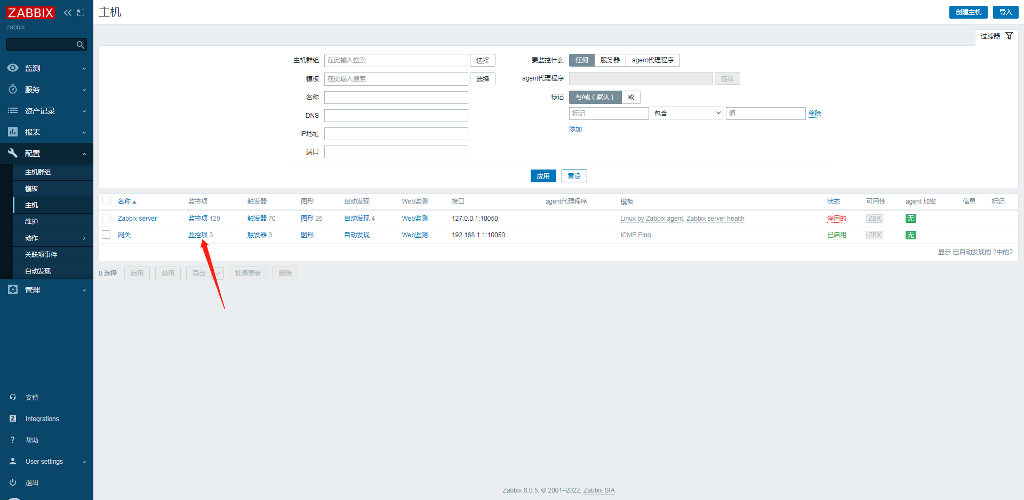The width and height of the screenshot is (1024, 500).
Task: Click 添加 tag link
Action: pos(575,129)
